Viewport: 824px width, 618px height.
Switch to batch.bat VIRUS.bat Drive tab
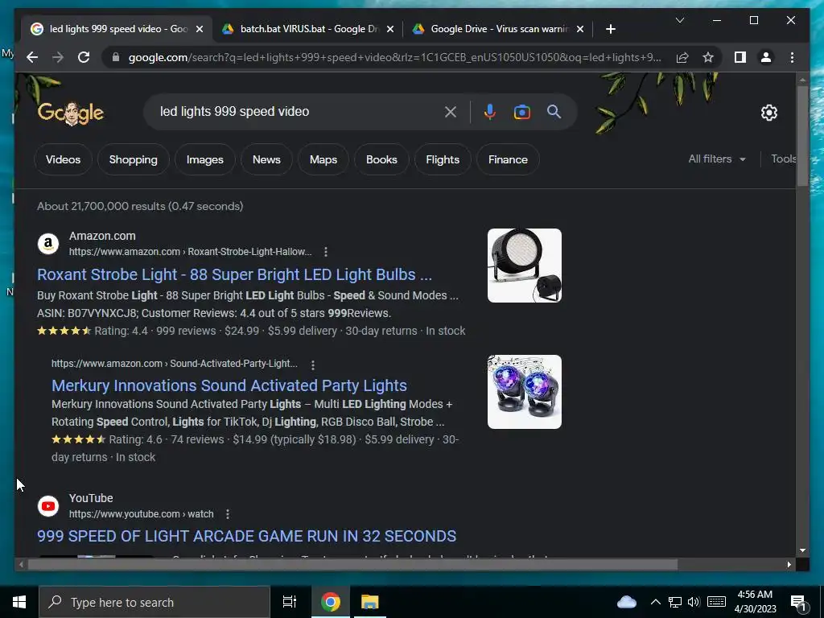pyautogui.click(x=309, y=29)
